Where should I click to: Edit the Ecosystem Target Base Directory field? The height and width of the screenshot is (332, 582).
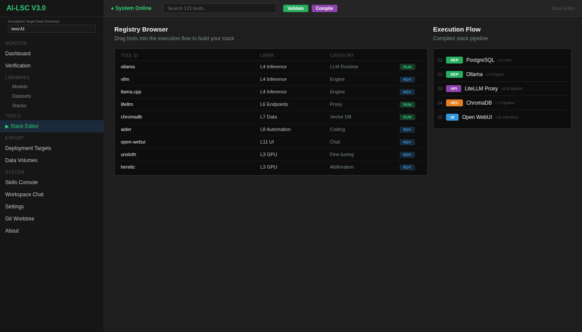click(52, 29)
